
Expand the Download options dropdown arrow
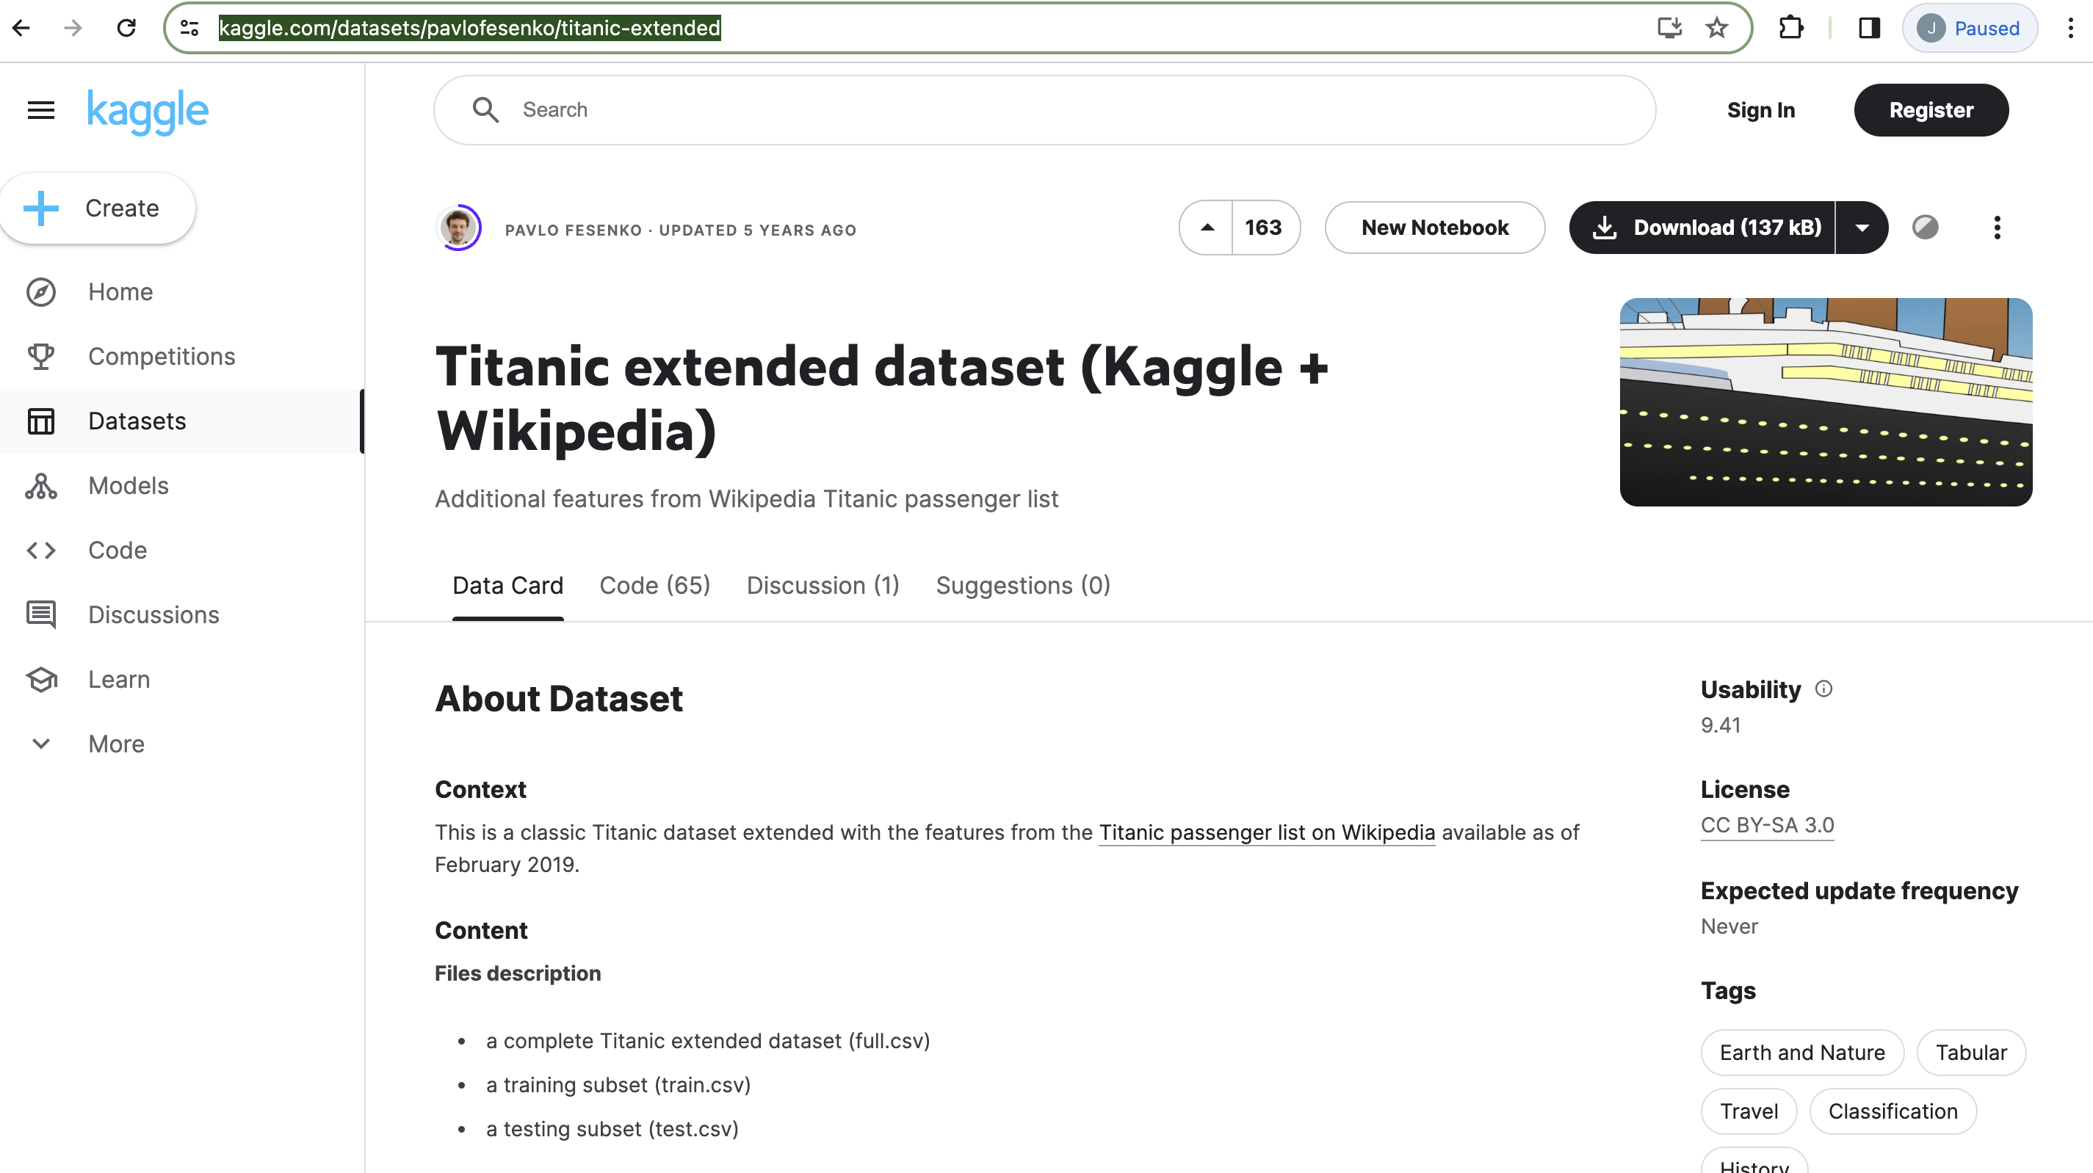[x=1862, y=228]
